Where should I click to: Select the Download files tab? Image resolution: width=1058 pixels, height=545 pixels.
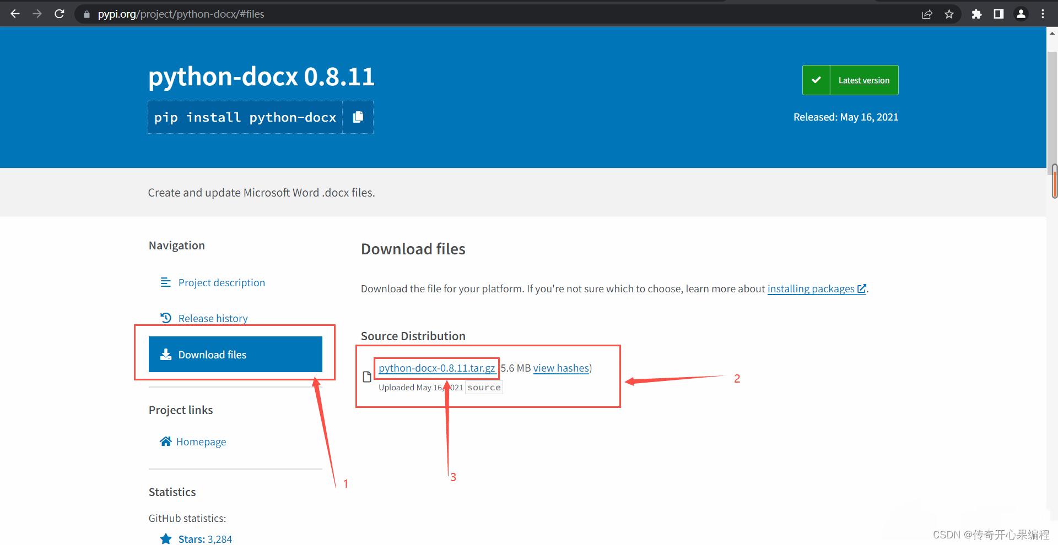coord(235,355)
